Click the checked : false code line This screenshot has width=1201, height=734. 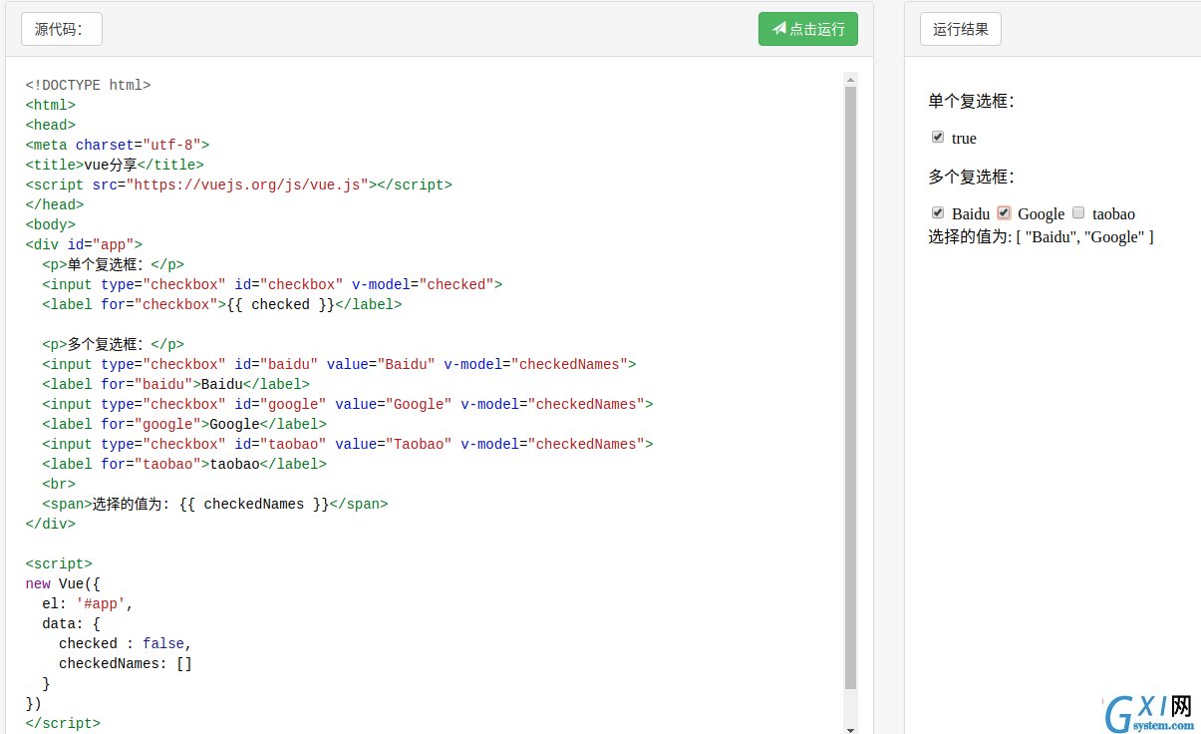pos(126,643)
